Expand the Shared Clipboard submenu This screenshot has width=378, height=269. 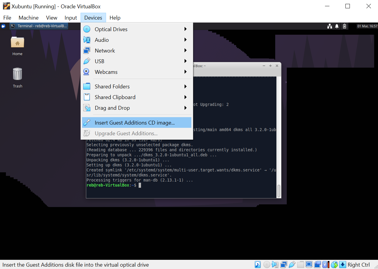point(137,97)
